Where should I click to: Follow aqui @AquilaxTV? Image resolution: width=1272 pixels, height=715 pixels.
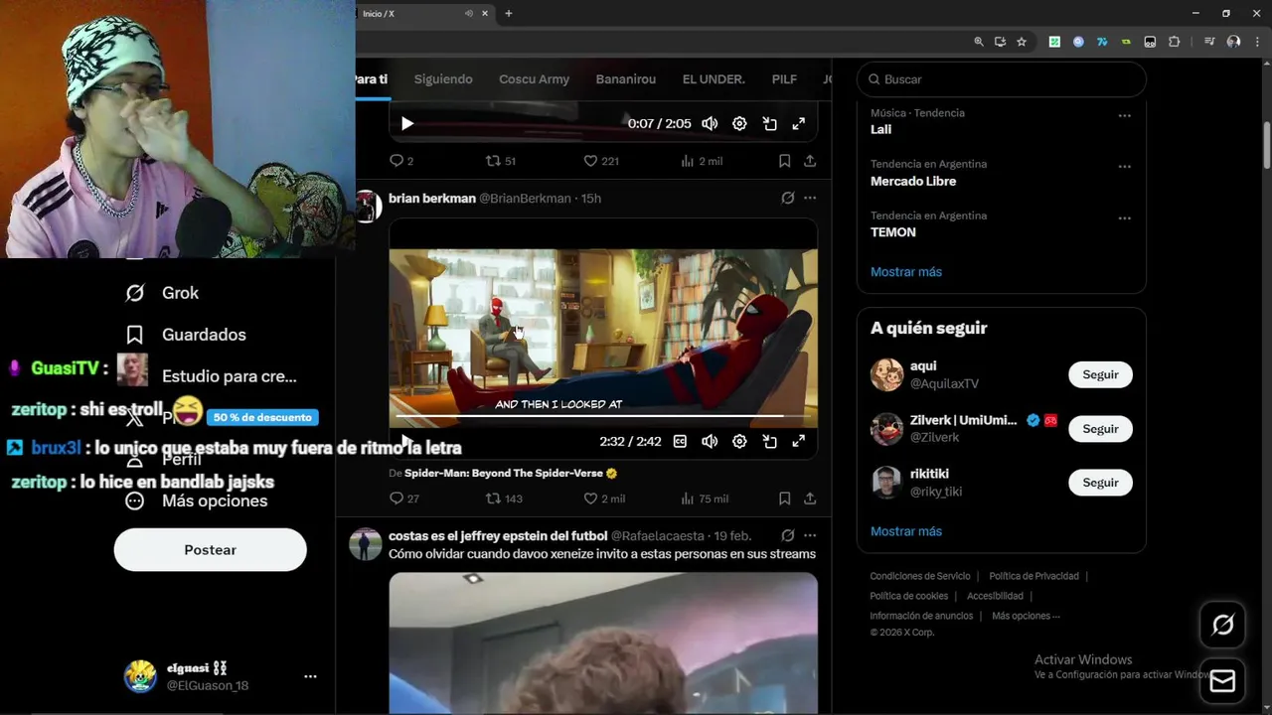coord(1100,374)
